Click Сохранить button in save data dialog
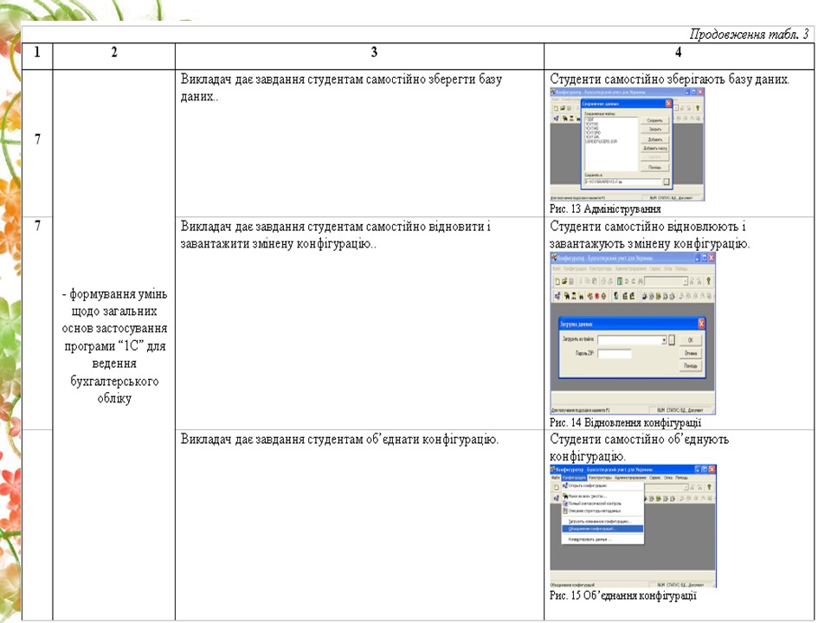Viewport: 831px width, 623px height. pyautogui.click(x=655, y=120)
